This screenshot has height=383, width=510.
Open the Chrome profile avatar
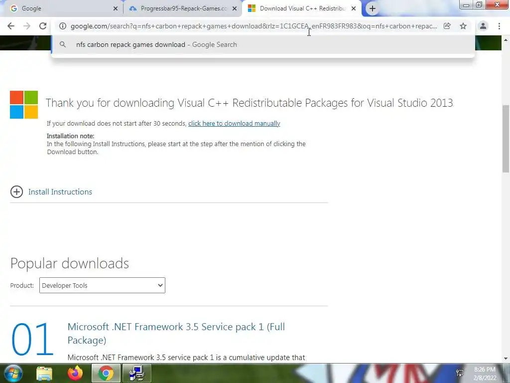point(483,26)
